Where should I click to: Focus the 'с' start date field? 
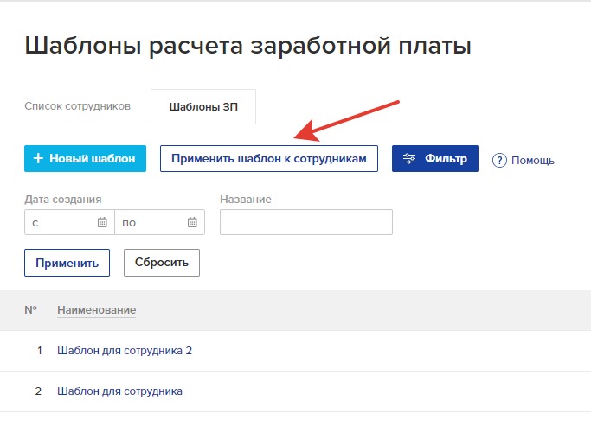pos(69,222)
